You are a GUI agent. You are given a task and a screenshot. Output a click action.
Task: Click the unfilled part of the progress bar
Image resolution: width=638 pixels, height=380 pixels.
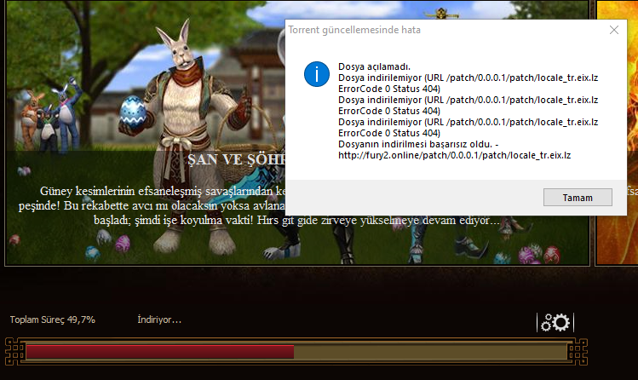tap(430, 352)
